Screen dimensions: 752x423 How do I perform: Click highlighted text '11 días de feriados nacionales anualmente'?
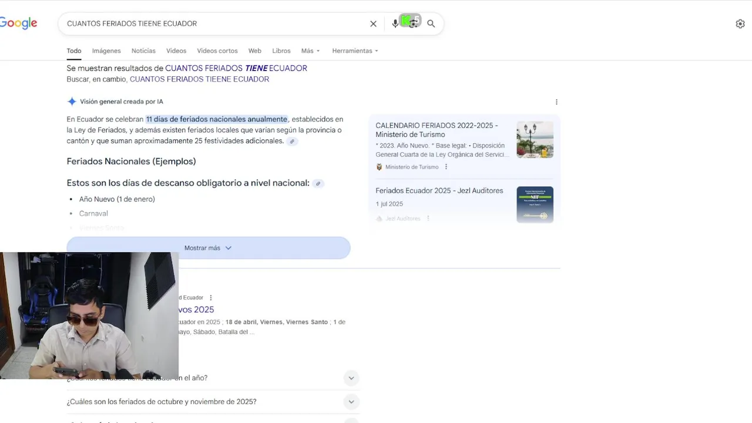click(217, 119)
